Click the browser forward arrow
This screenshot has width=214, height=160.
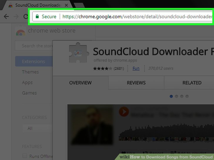click(x=16, y=17)
